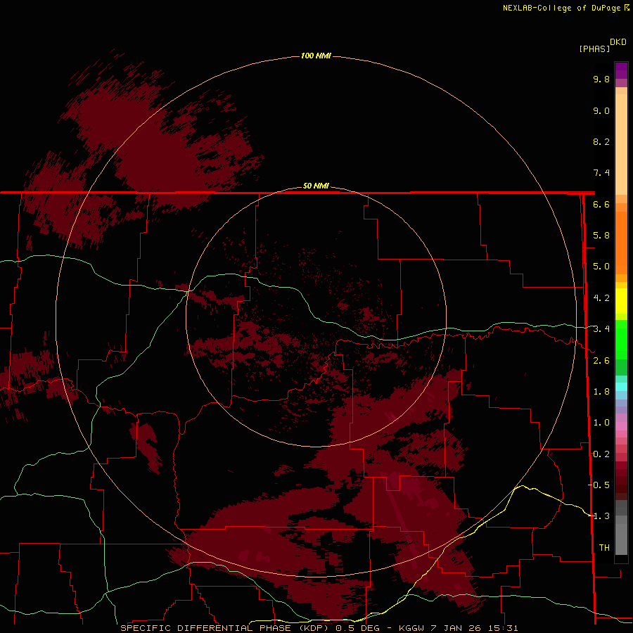The height and width of the screenshot is (633, 633).
Task: Click the yellow segment of color bar
Action: coord(621,301)
